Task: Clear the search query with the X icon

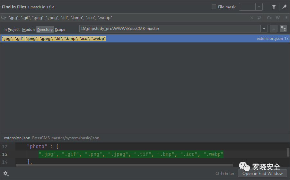Action: (x=252, y=18)
